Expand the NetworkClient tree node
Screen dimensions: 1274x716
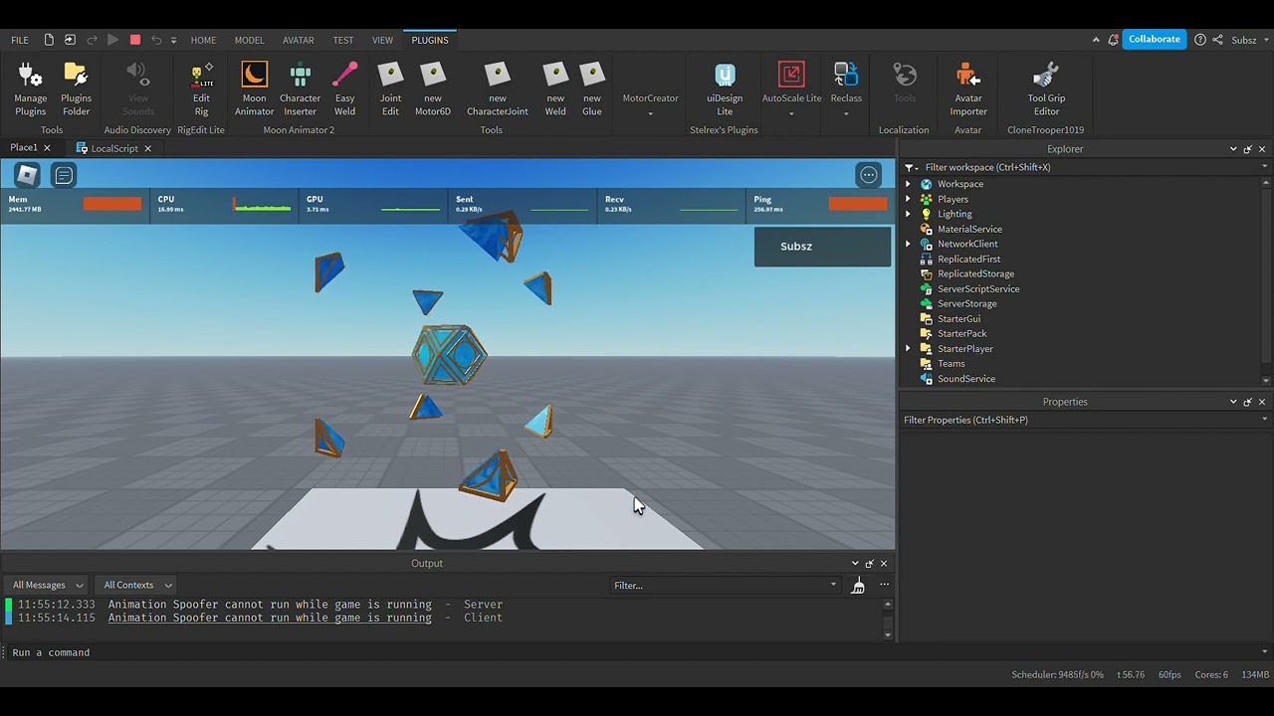908,244
